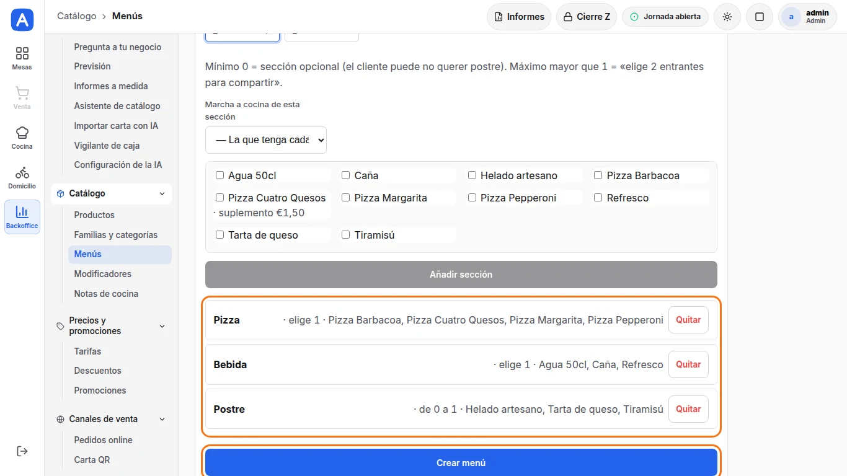This screenshot has width=847, height=476.
Task: Remove the Postre section with Quitar
Action: 688,409
